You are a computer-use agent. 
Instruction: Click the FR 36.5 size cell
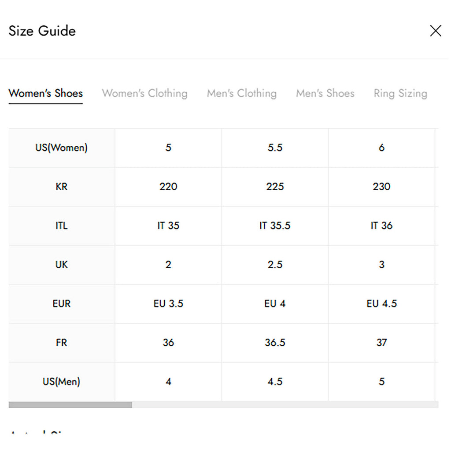point(275,343)
